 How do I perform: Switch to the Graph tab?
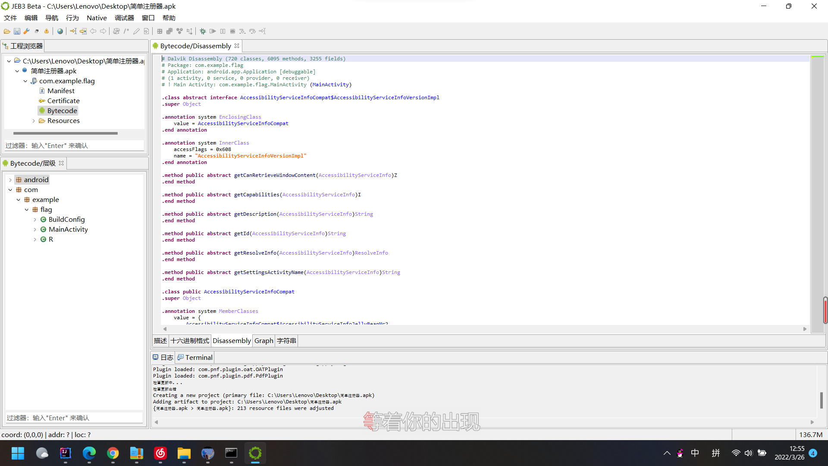[x=263, y=341]
